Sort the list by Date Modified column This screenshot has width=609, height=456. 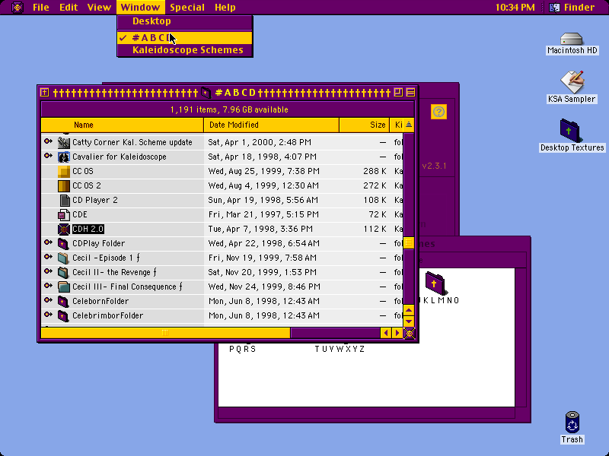(x=272, y=125)
